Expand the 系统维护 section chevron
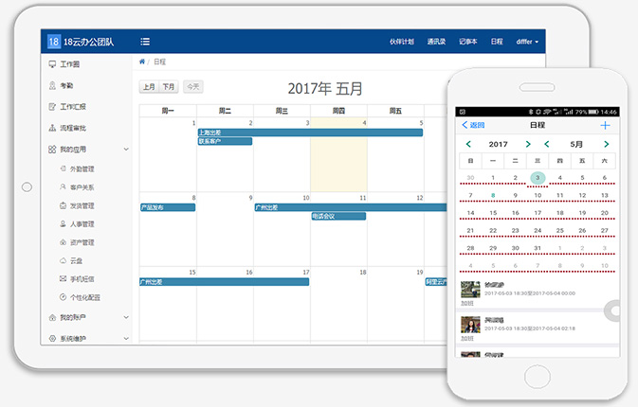 pos(126,338)
